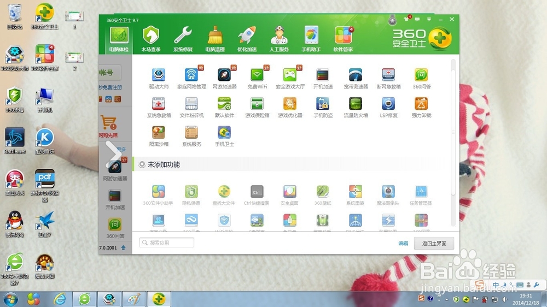
Task: Launch 游戏保险箱
Action: [257, 108]
